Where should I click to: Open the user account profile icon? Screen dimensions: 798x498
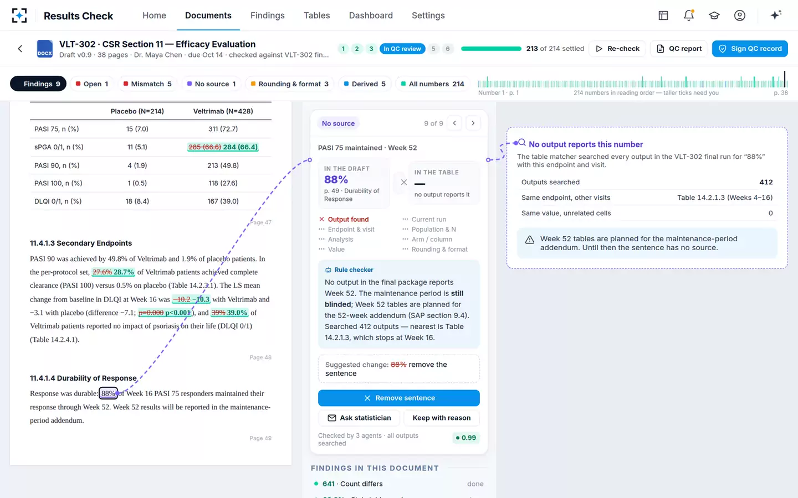click(x=740, y=15)
